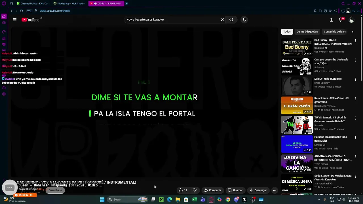Show next filter chips with arrow
This screenshot has width=363, height=204.
(x=353, y=32)
